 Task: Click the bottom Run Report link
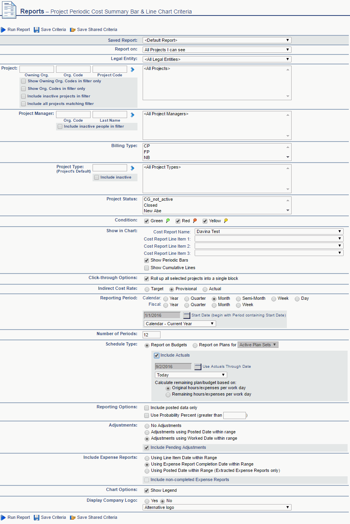[18, 517]
